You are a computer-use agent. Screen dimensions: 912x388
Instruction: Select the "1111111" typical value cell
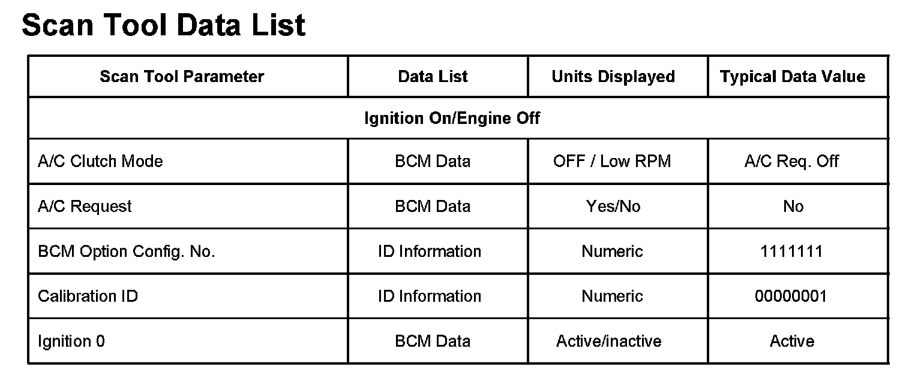(x=791, y=251)
